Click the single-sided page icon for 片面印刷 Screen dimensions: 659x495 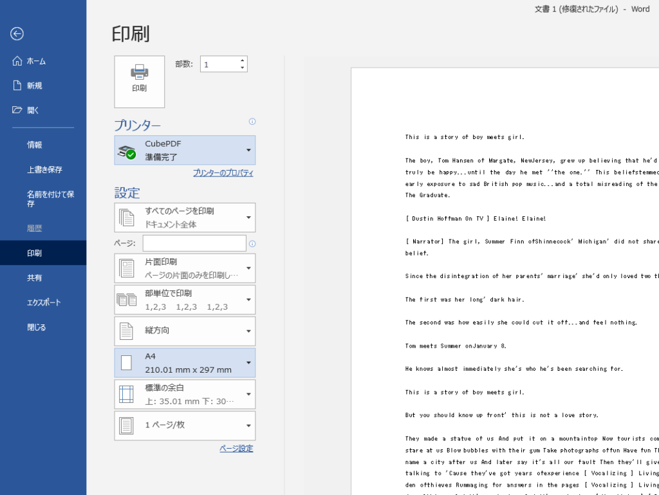(x=127, y=268)
